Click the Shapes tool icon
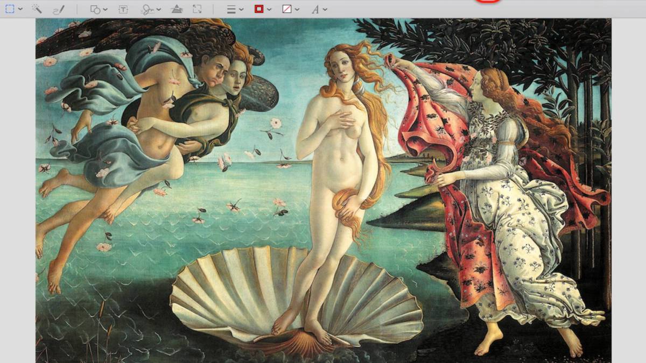The height and width of the screenshot is (363, 646). (95, 9)
